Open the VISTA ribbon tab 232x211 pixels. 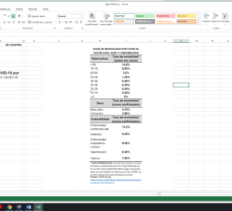[x=46, y=9]
